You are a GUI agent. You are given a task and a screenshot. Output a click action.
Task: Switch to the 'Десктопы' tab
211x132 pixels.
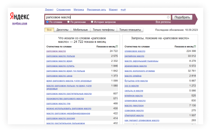coord(62,30)
